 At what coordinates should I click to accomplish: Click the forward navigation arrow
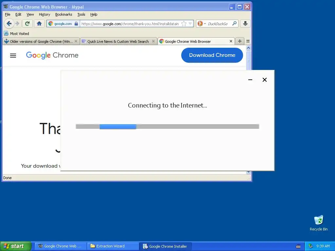[18, 24]
